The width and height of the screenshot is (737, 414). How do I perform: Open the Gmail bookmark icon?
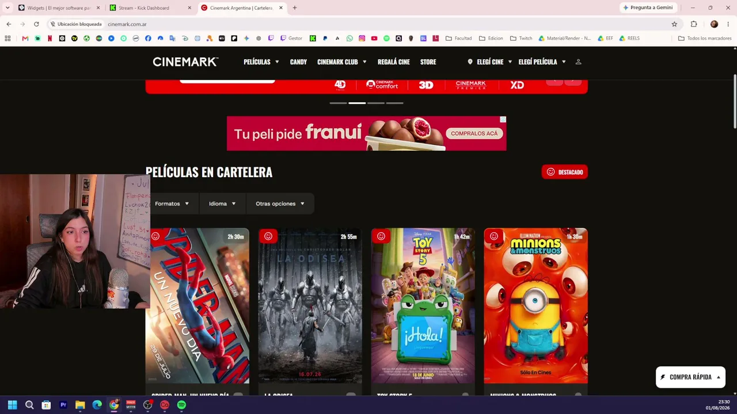tap(25, 39)
